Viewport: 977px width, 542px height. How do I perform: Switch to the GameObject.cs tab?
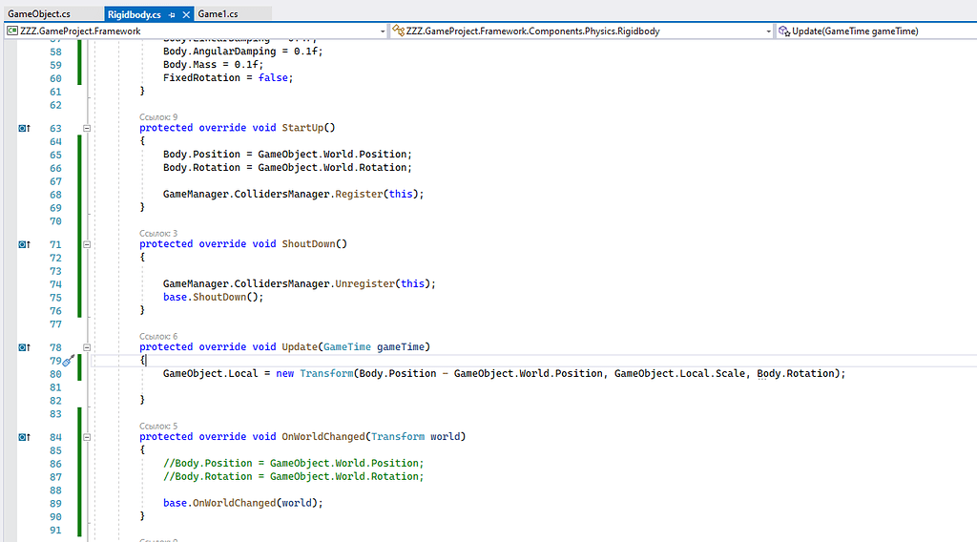point(38,14)
